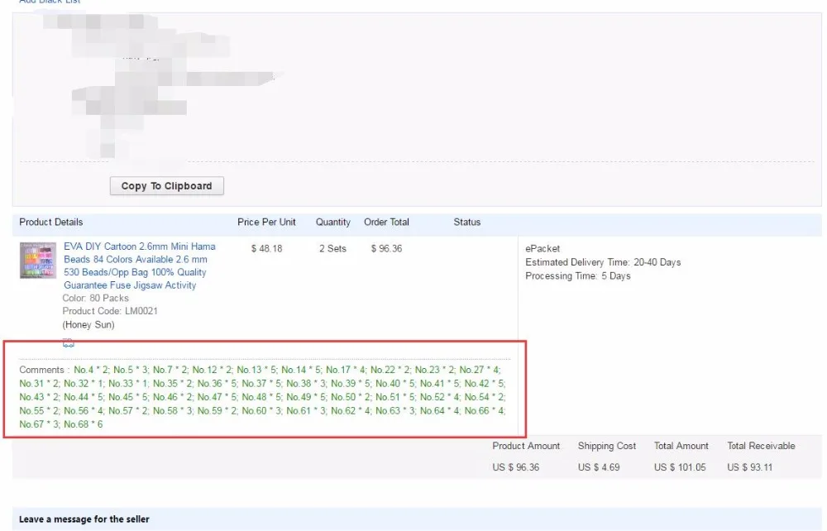Click "Product Code: LM0021"
Viewport: 827px width, 531px height.
point(110,311)
